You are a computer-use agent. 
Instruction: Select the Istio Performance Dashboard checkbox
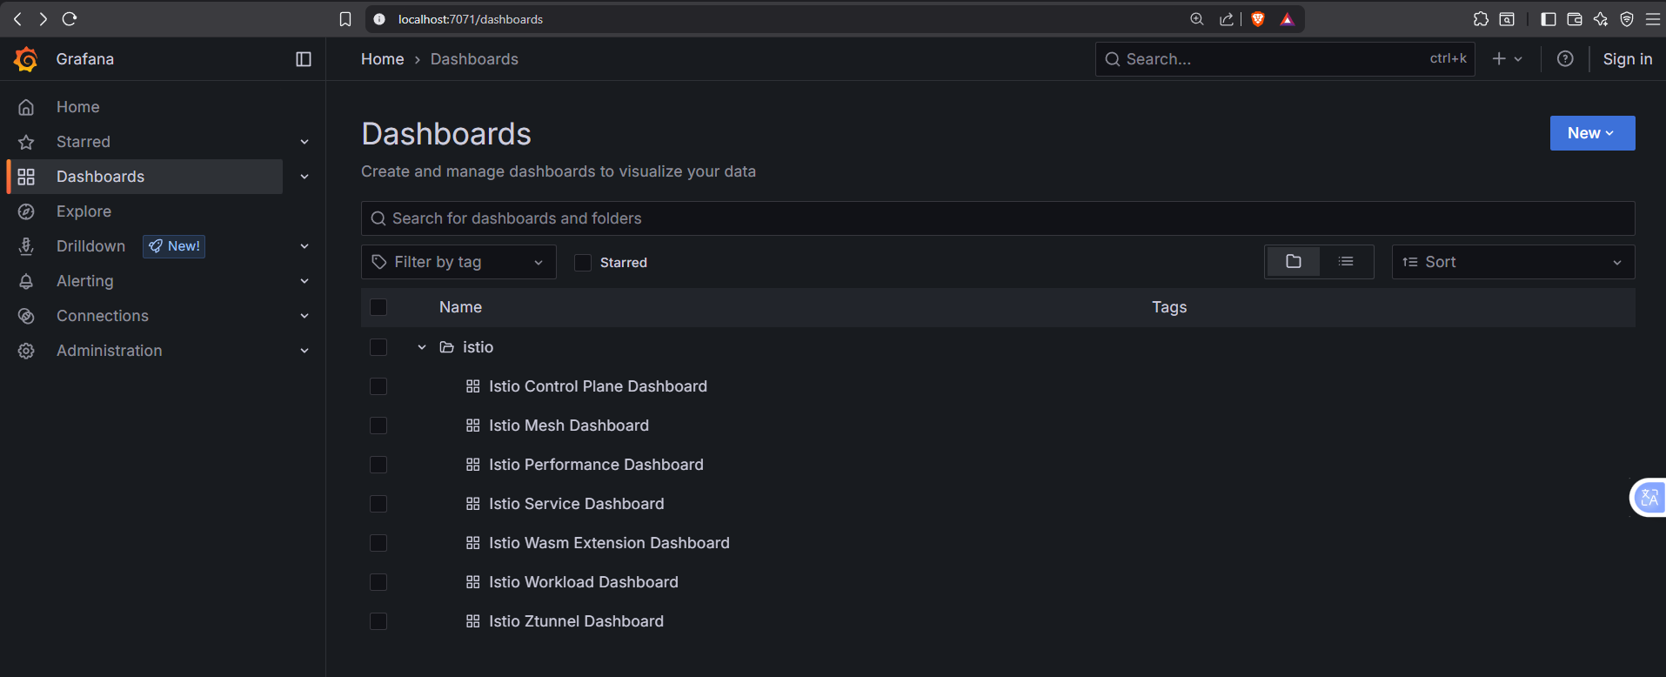[378, 465]
